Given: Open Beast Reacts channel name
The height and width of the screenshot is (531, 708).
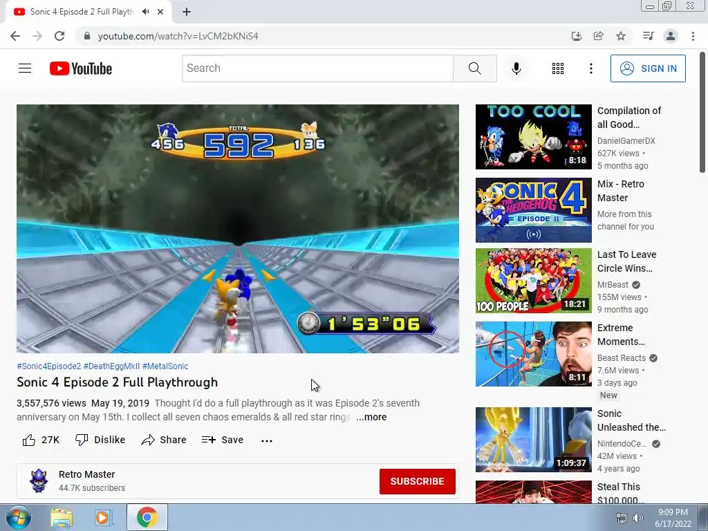Looking at the screenshot, I should click(x=622, y=358).
